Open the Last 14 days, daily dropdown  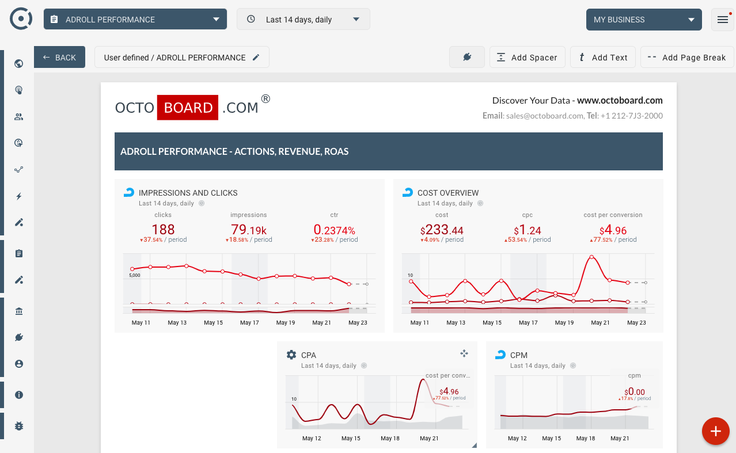tap(303, 19)
